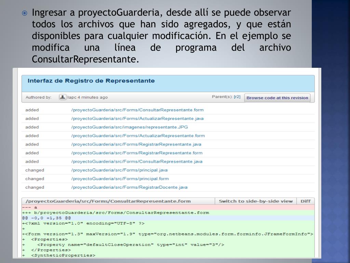Click Browse code at this revision button

[277, 98]
